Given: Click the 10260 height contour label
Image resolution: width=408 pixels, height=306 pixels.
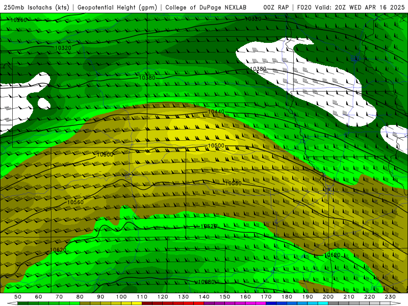Looking at the screenshot, I should pyautogui.click(x=18, y=20).
